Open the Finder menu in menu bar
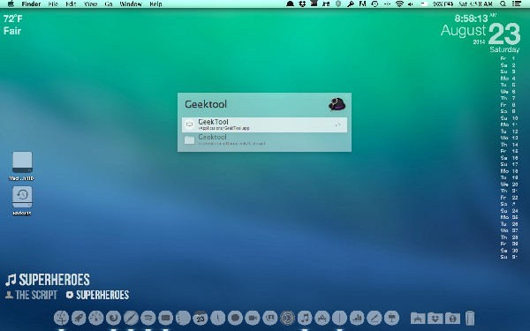530x331 pixels. tap(31, 4)
